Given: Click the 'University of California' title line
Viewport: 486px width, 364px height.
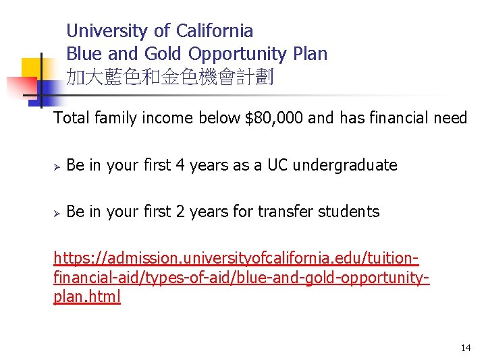Looking at the screenshot, I should tap(160, 31).
